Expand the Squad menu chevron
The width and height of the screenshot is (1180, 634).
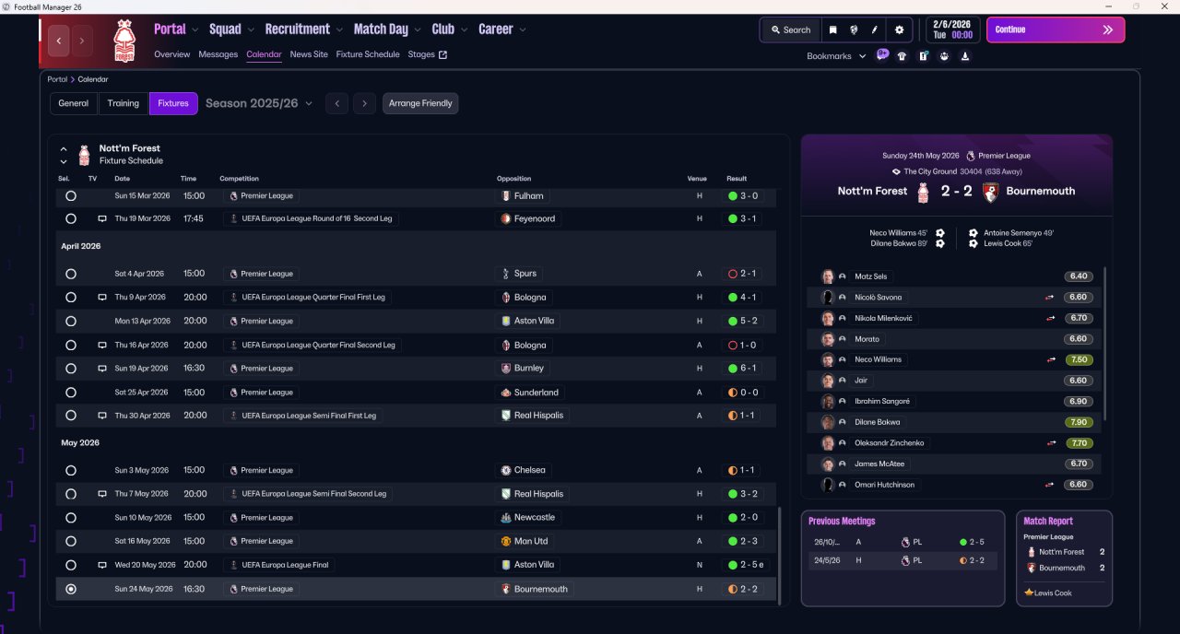tap(251, 29)
